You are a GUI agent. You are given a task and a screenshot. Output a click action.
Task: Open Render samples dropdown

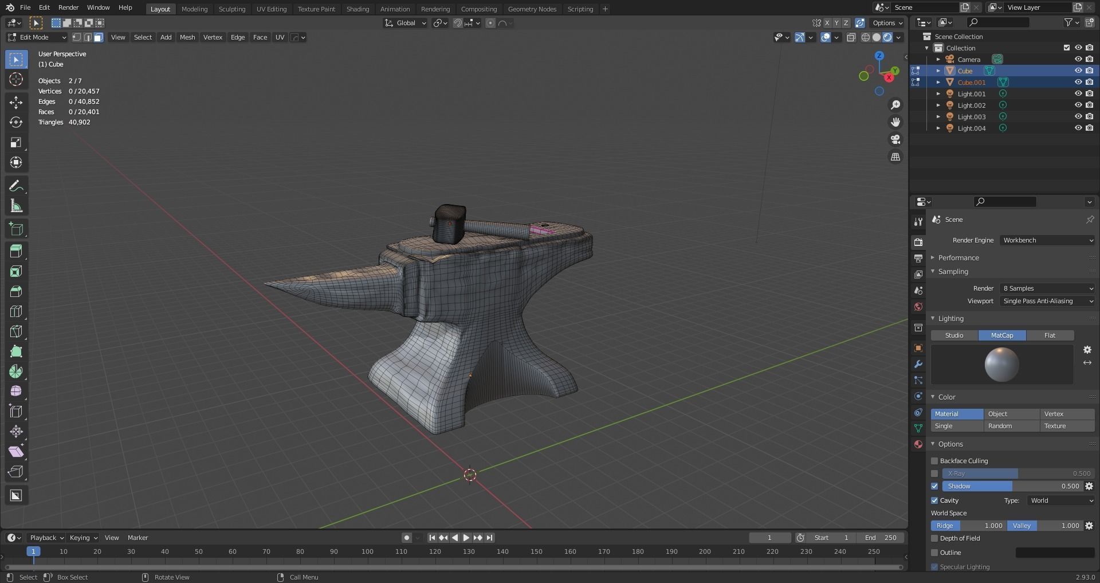1047,288
